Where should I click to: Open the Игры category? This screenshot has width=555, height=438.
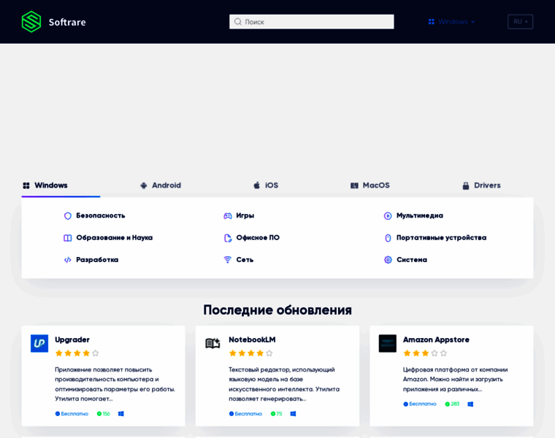point(245,215)
